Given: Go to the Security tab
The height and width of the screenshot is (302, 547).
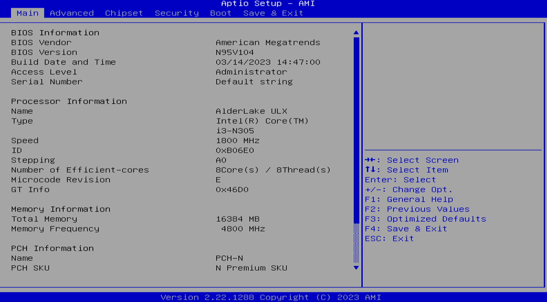Looking at the screenshot, I should (x=177, y=13).
